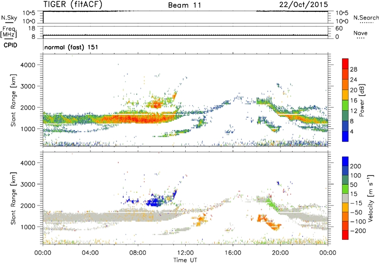Click the blue top of the Velocity color bar
The image size is (379, 263).
[x=345, y=161]
